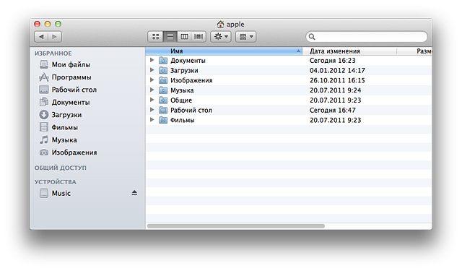Click date Сегодня 16:47

tap(332, 110)
